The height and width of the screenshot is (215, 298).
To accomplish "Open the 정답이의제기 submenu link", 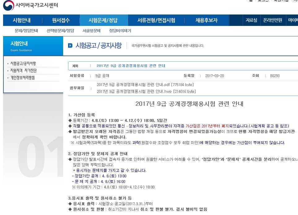I will click(x=120, y=31).
